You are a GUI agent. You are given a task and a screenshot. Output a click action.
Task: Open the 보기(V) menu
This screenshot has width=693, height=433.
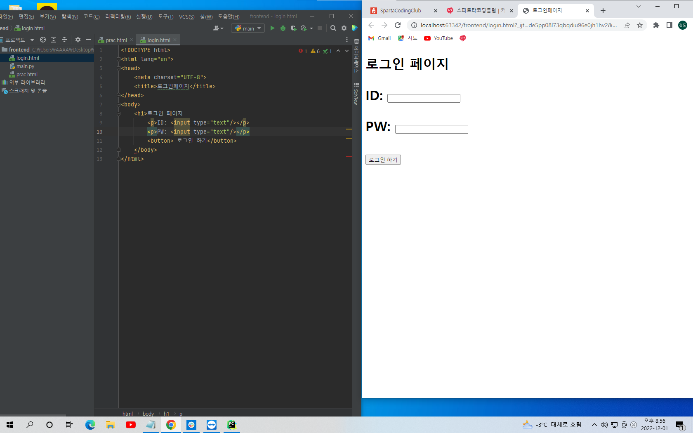(48, 16)
